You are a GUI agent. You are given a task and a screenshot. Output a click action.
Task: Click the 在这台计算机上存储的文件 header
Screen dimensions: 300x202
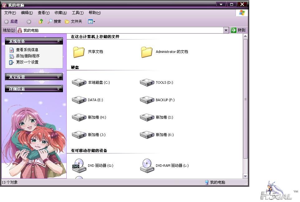[95, 37]
